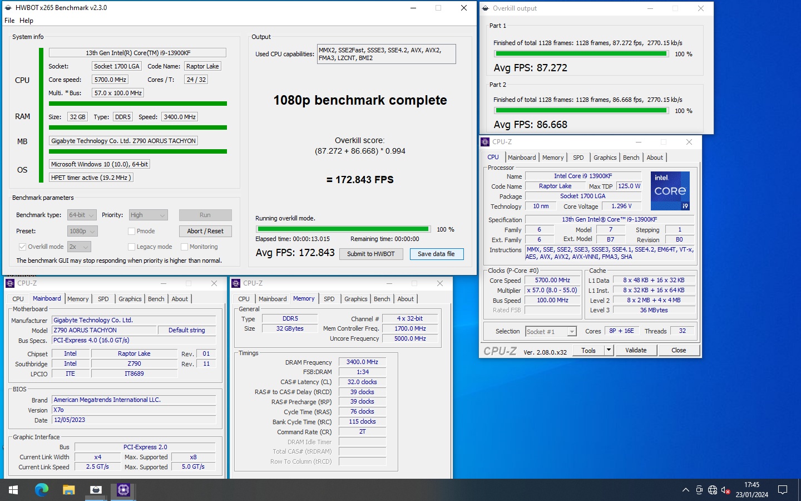The height and width of the screenshot is (501, 801).
Task: Open the Benchmark type 64-bit dropdown
Action: coord(82,215)
